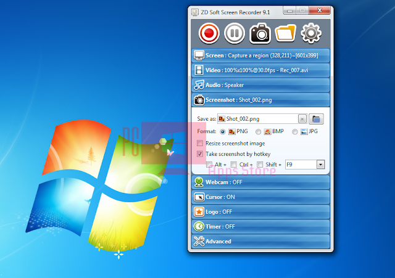Click the 'Save as:' label
395x278 pixels.
(x=206, y=119)
